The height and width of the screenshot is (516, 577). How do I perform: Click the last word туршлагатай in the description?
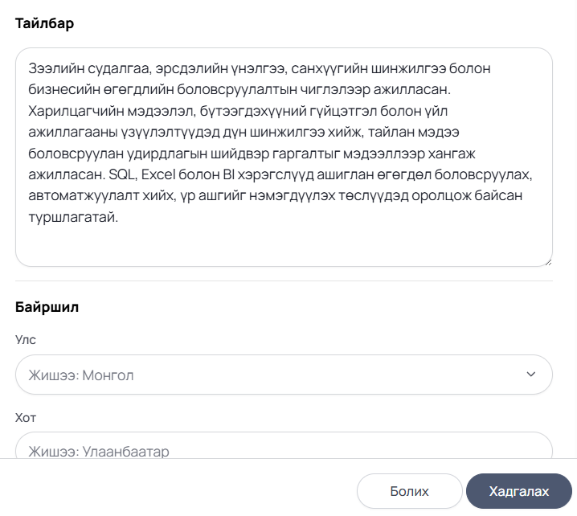(x=73, y=217)
